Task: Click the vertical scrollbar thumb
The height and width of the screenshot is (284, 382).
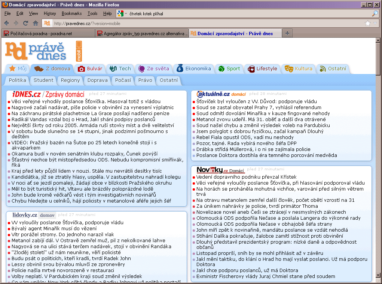Action: (378, 59)
